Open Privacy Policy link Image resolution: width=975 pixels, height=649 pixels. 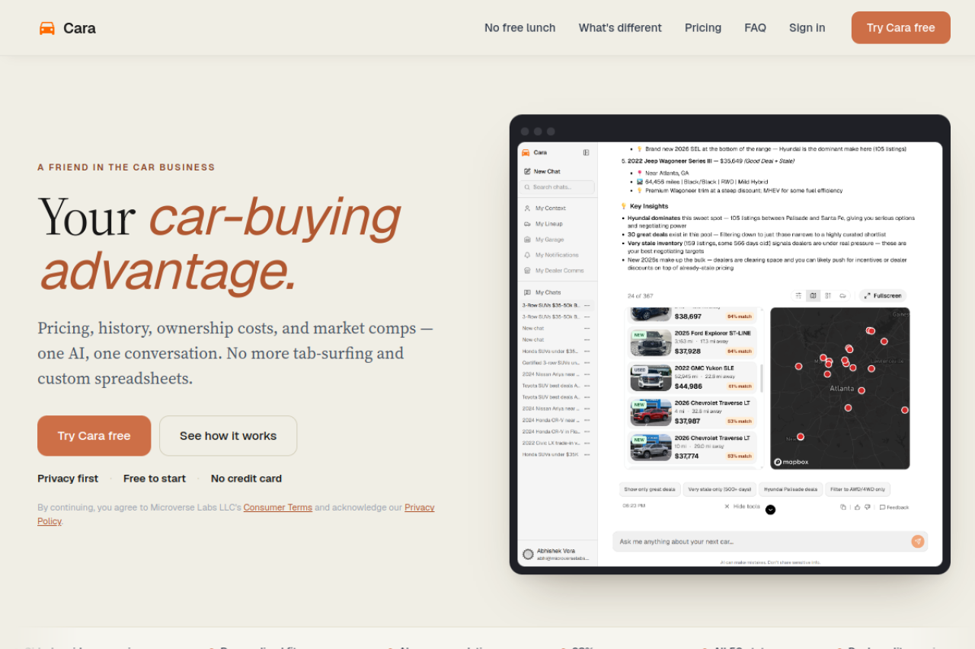coord(420,507)
